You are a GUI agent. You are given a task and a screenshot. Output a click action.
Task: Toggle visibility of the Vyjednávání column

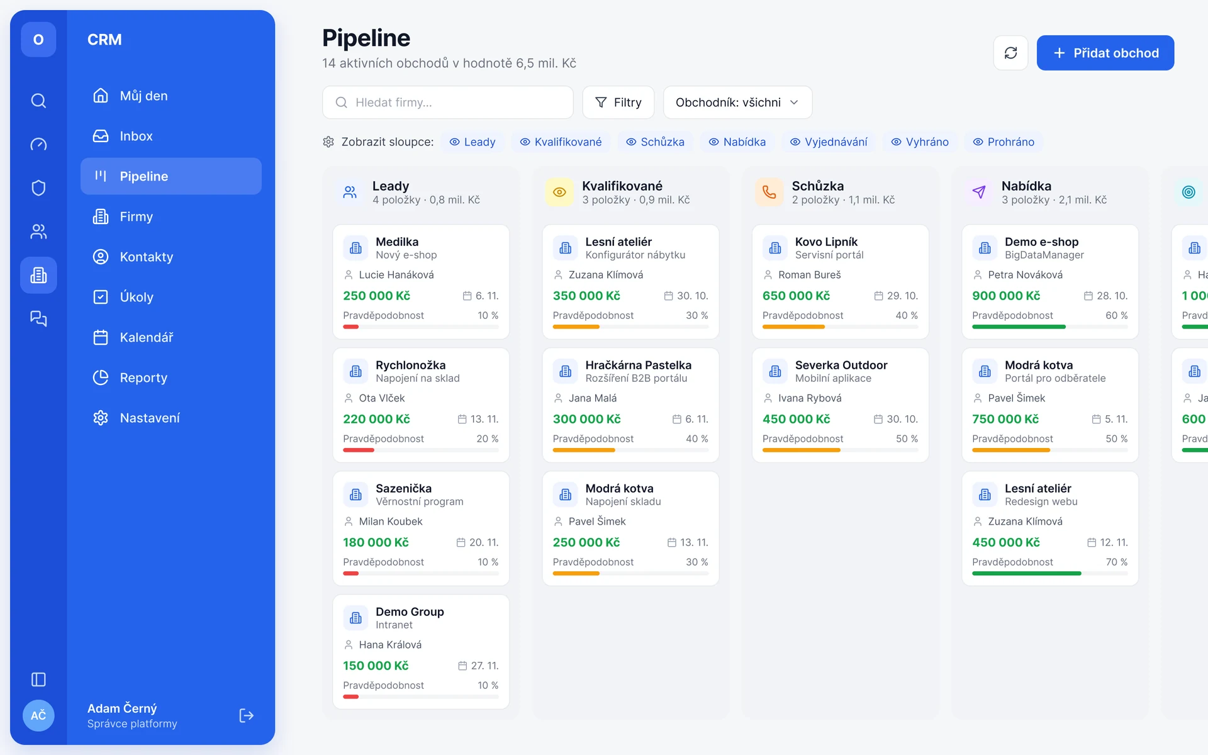(x=829, y=142)
